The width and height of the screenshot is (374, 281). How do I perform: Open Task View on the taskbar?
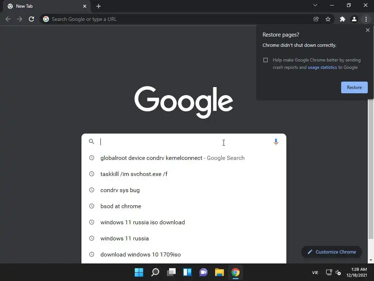pos(171,272)
